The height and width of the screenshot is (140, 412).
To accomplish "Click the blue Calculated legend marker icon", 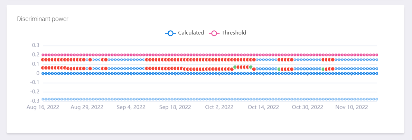I will pyautogui.click(x=171, y=33).
